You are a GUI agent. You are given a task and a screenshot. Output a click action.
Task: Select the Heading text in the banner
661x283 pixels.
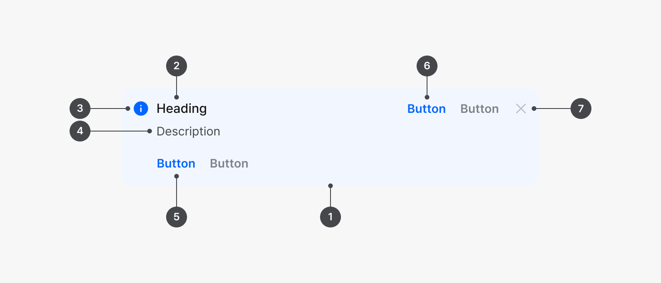pyautogui.click(x=182, y=109)
